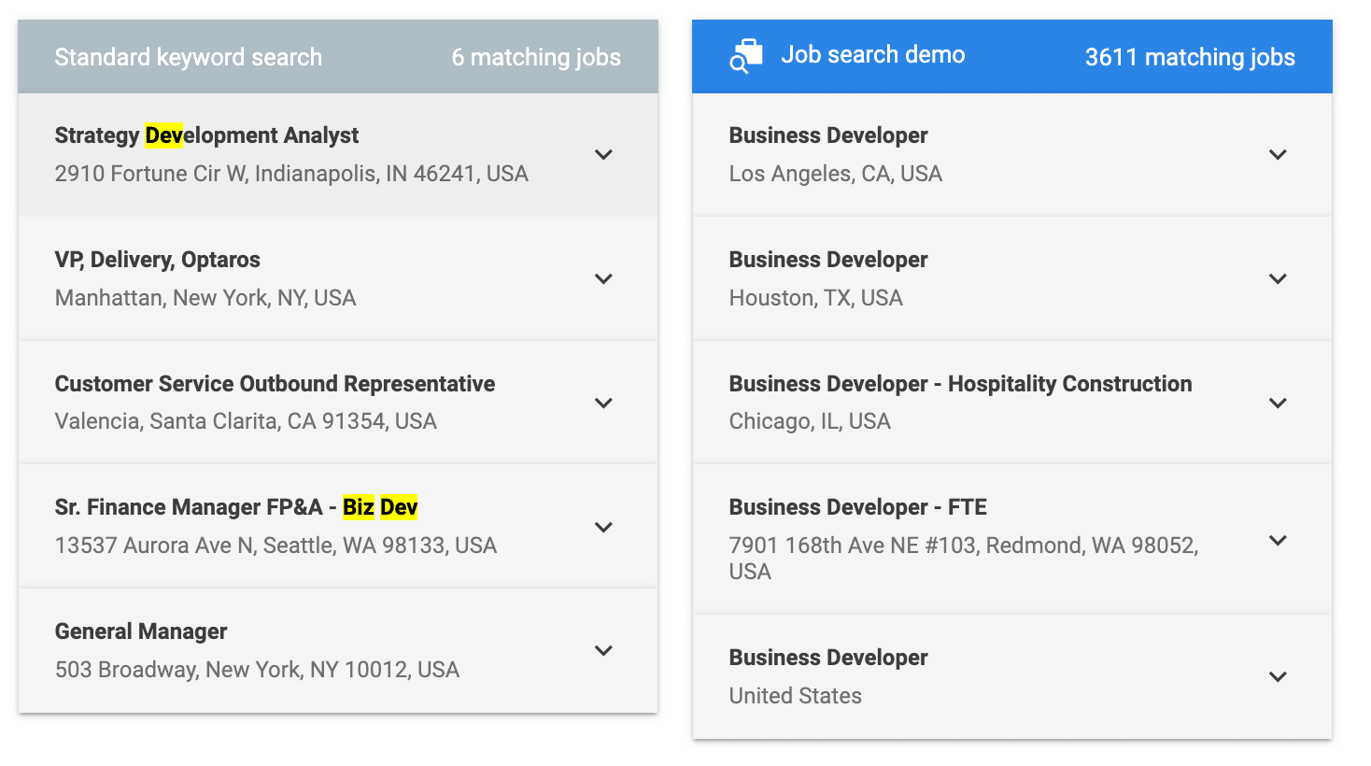This screenshot has width=1371, height=766.
Task: Expand the VP, Delivery, Optaros listing
Action: (604, 279)
